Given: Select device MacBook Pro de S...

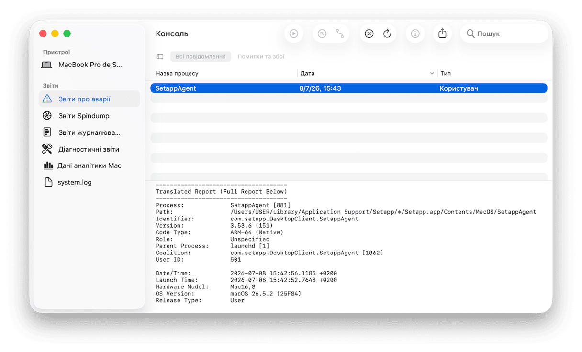Looking at the screenshot, I should [90, 65].
